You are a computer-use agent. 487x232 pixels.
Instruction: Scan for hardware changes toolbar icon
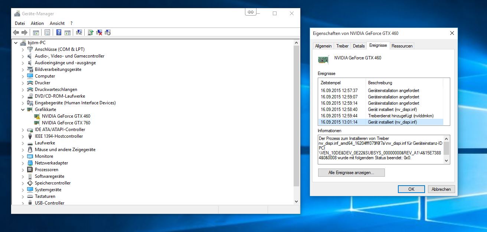tap(79, 32)
